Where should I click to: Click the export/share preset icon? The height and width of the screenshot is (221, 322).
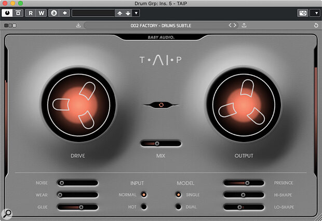pyautogui.click(x=244, y=25)
